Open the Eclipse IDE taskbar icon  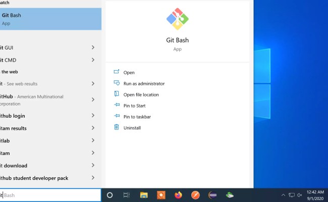(x=212, y=195)
